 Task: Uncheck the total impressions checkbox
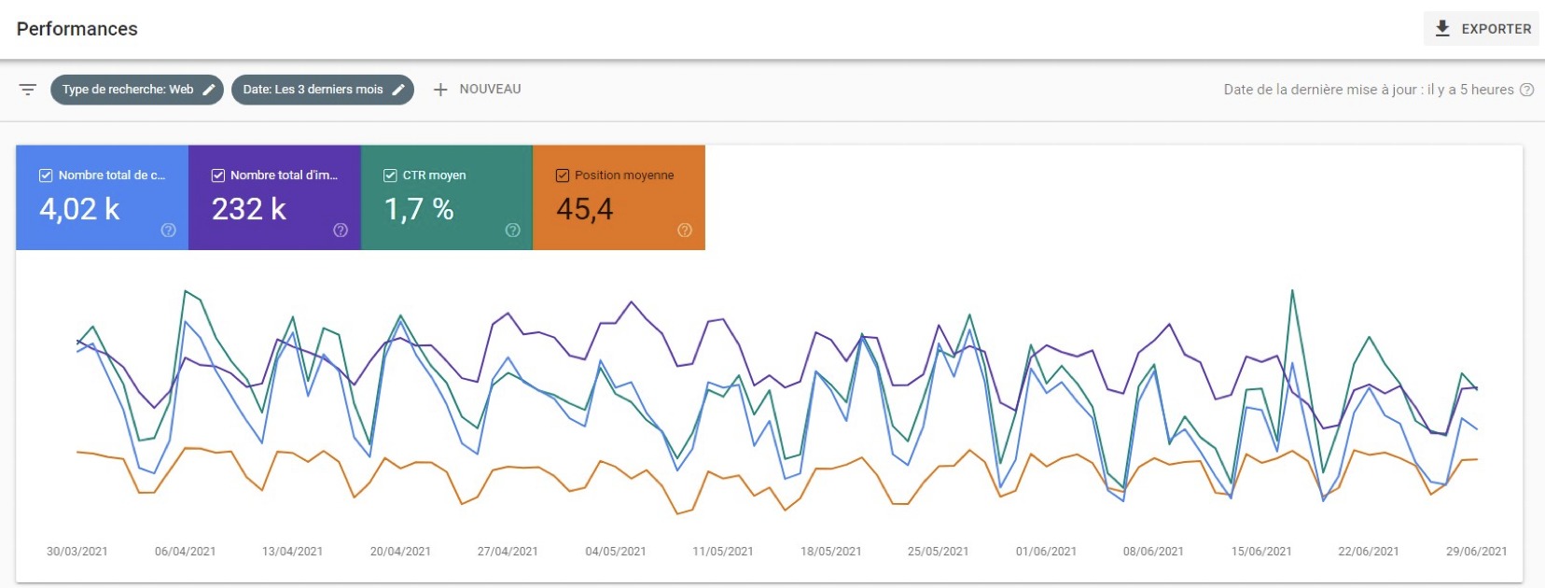coord(218,175)
